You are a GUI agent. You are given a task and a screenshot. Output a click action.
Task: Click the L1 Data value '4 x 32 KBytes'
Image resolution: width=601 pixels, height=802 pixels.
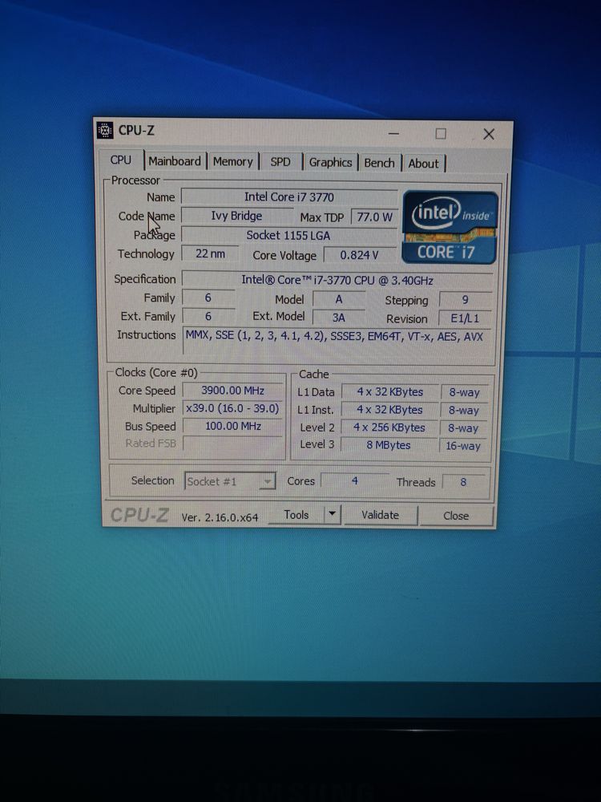390,392
